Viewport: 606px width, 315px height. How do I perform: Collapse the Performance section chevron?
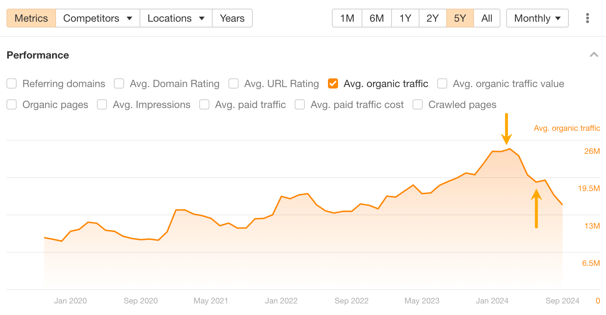594,55
